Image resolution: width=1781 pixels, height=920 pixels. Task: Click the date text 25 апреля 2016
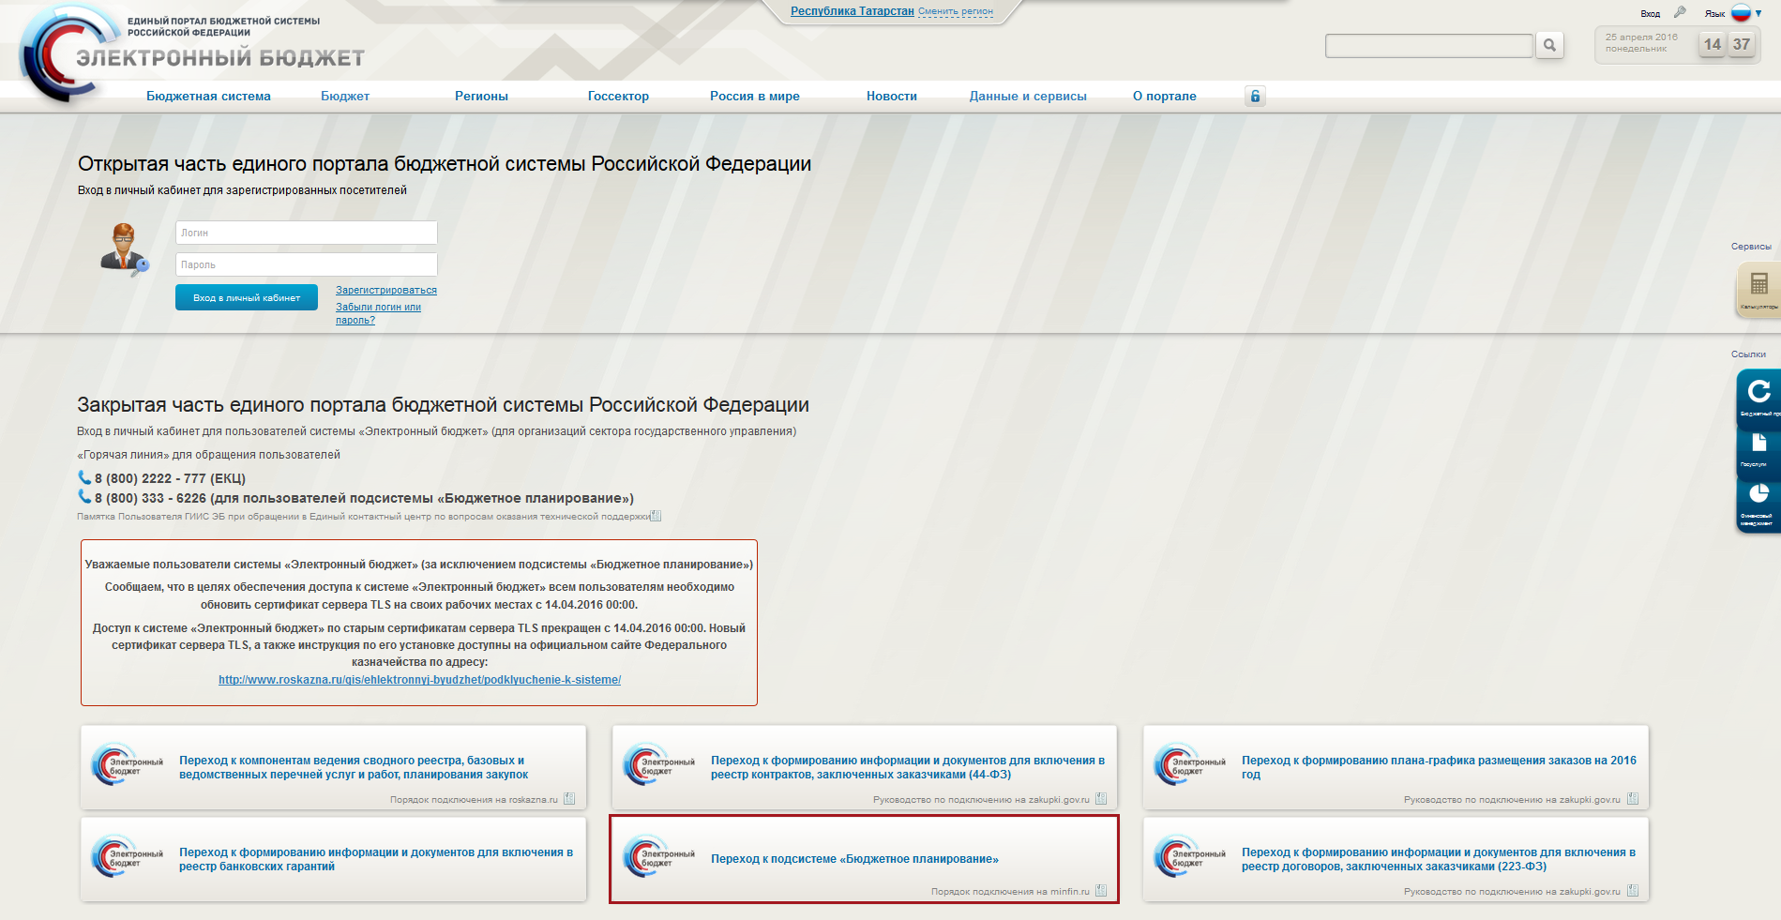point(1641,38)
